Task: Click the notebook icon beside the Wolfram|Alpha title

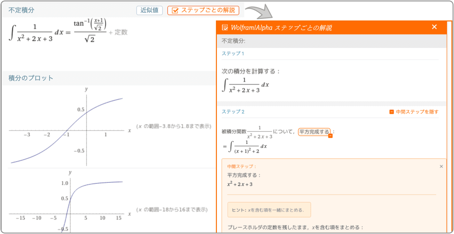Action: point(225,28)
